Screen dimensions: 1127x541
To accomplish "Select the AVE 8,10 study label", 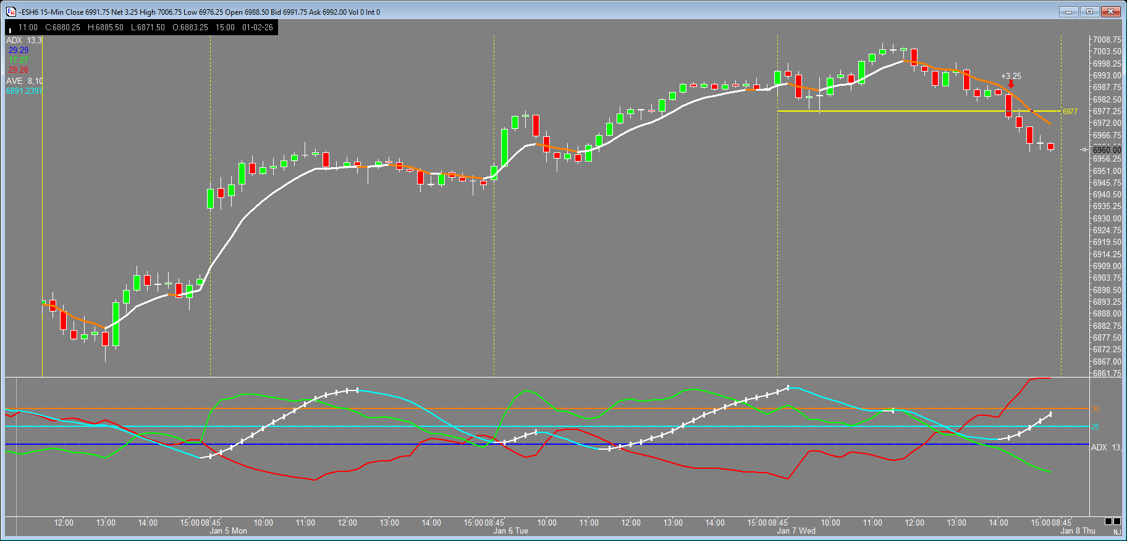I will [x=24, y=81].
